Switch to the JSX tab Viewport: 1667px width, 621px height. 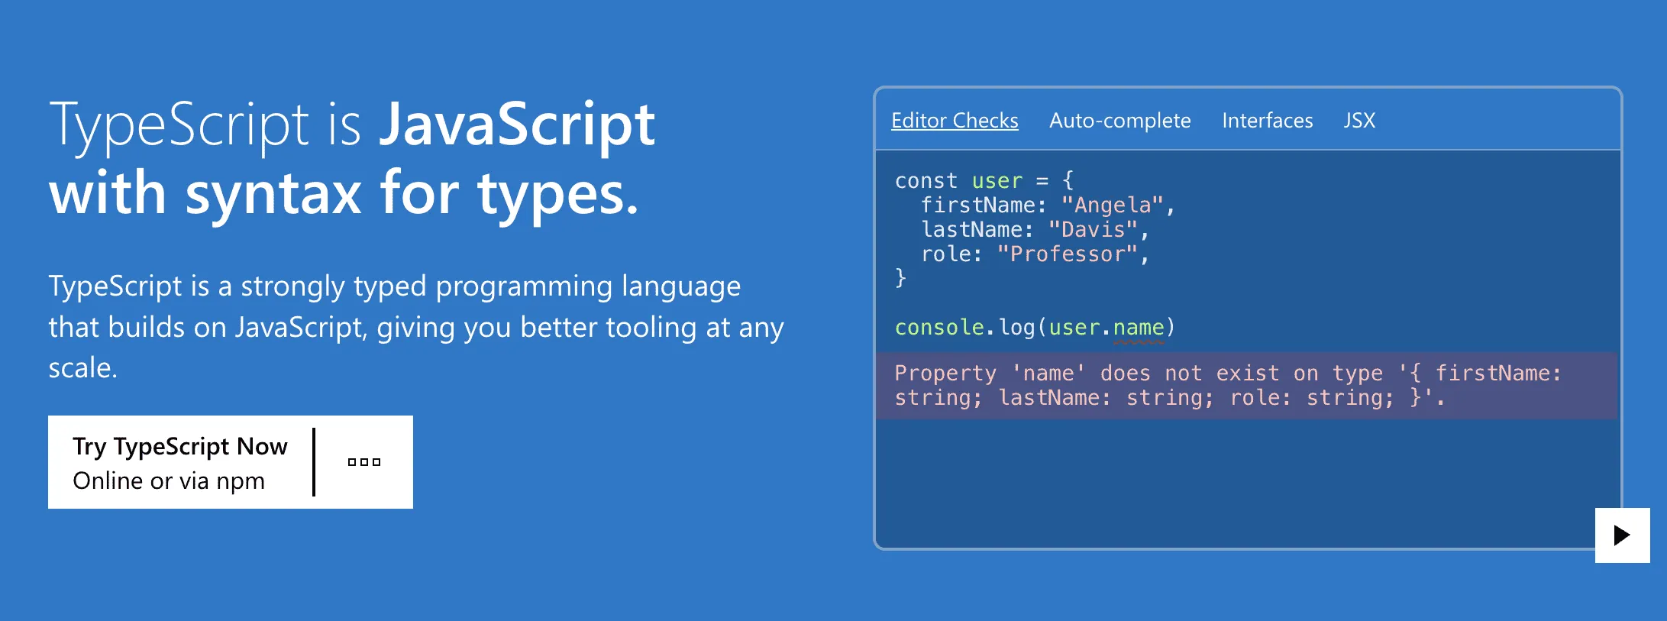1359,121
